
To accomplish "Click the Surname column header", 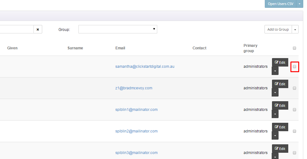I will click(75, 48).
